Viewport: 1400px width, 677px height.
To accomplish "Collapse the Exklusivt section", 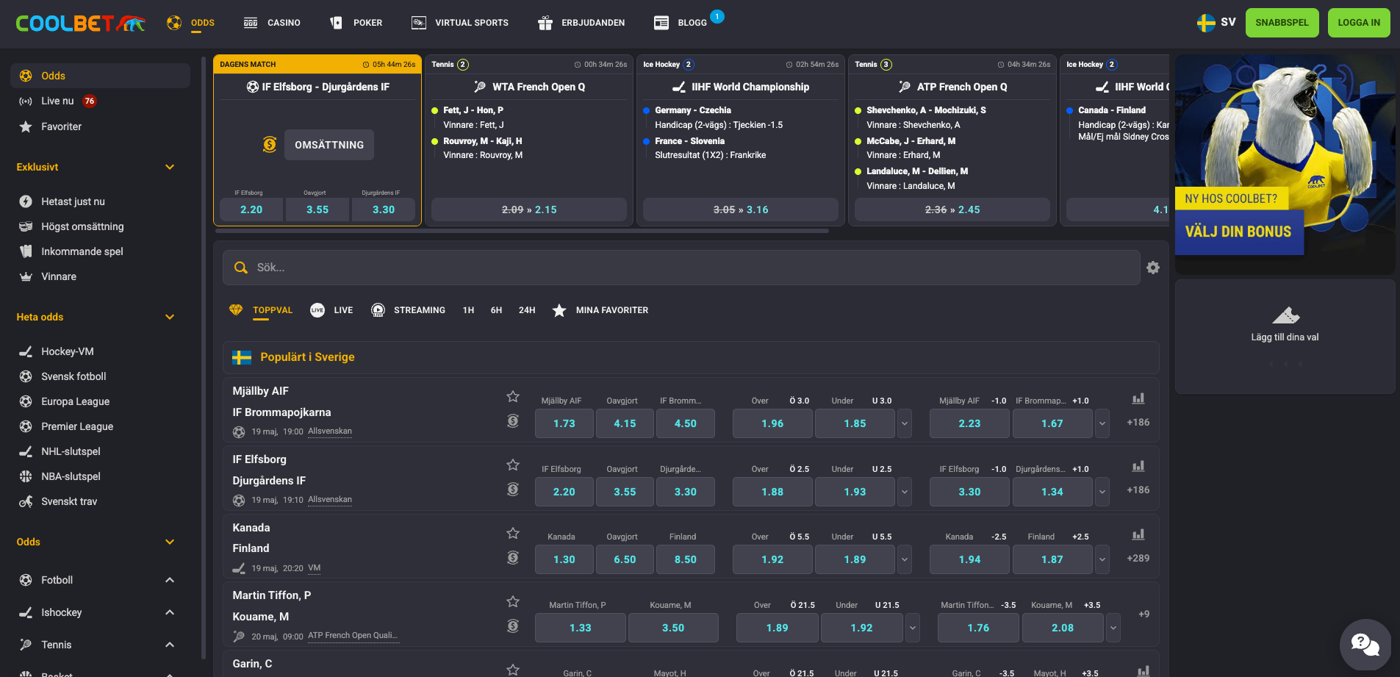I will point(170,167).
